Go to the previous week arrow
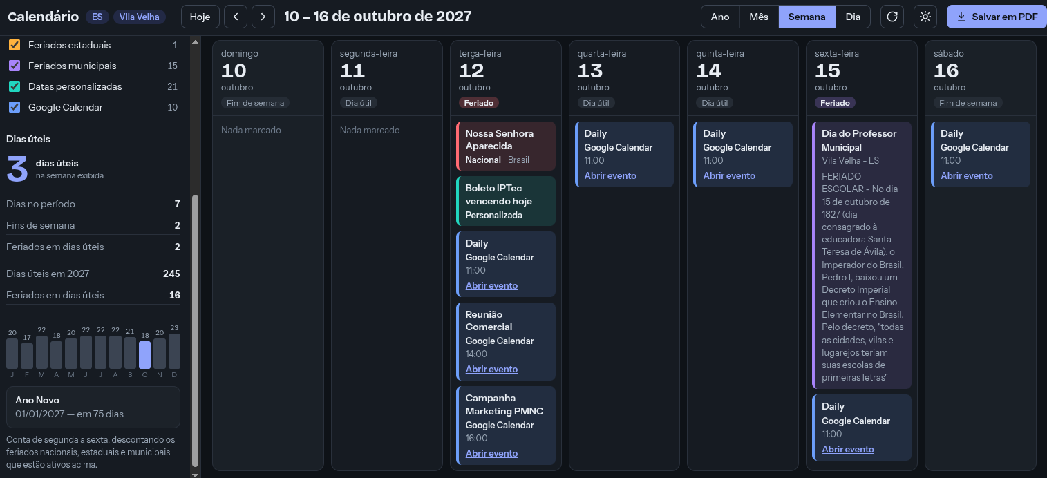Image resolution: width=1047 pixels, height=478 pixels. pos(236,17)
